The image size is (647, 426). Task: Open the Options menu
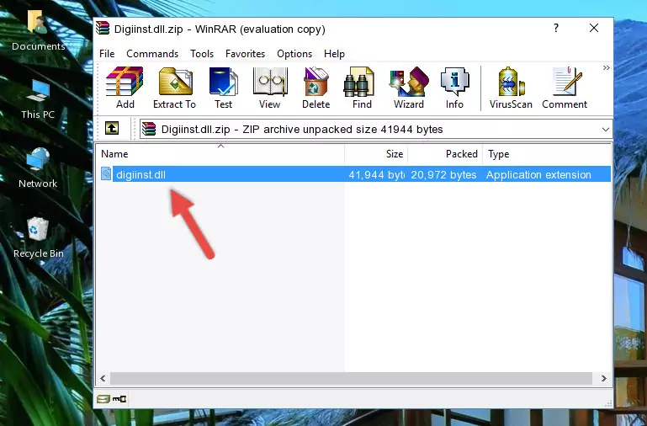[294, 54]
